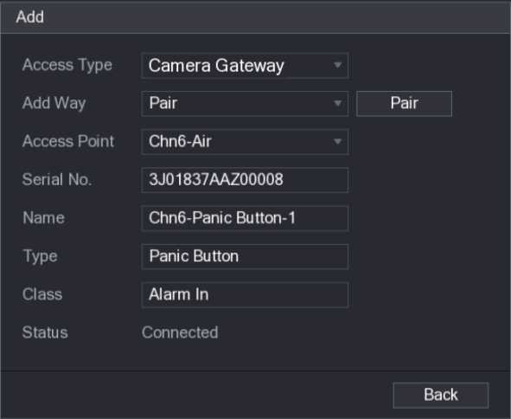The image size is (511, 419).
Task: Click the Name field Chn6-Panic Button-1
Action: point(245,217)
